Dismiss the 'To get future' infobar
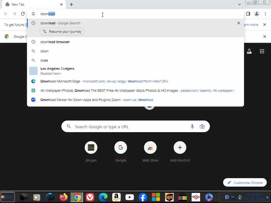This screenshot has width=271, height=203. pos(265,25)
